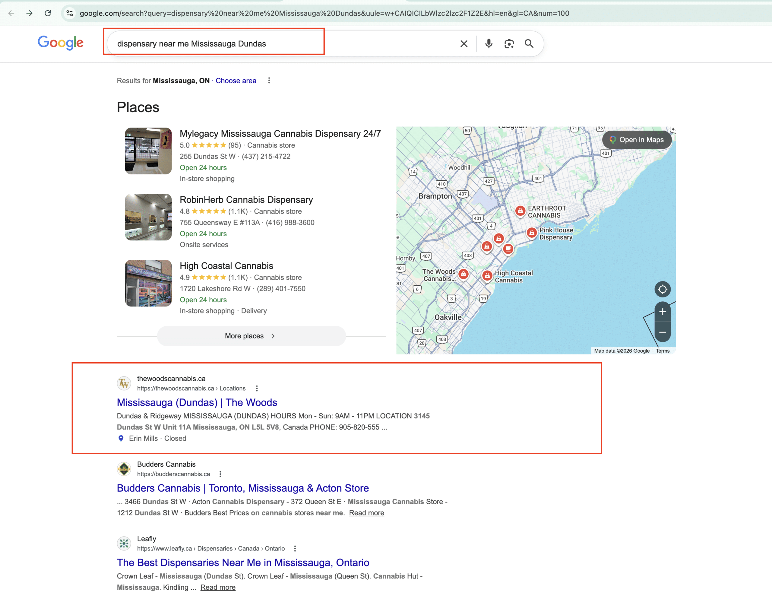
Task: Click Open in Maps button
Action: [x=637, y=140]
